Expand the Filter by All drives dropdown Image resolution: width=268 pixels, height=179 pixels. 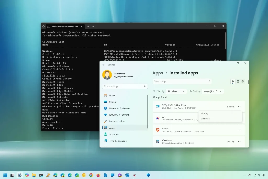176,91
